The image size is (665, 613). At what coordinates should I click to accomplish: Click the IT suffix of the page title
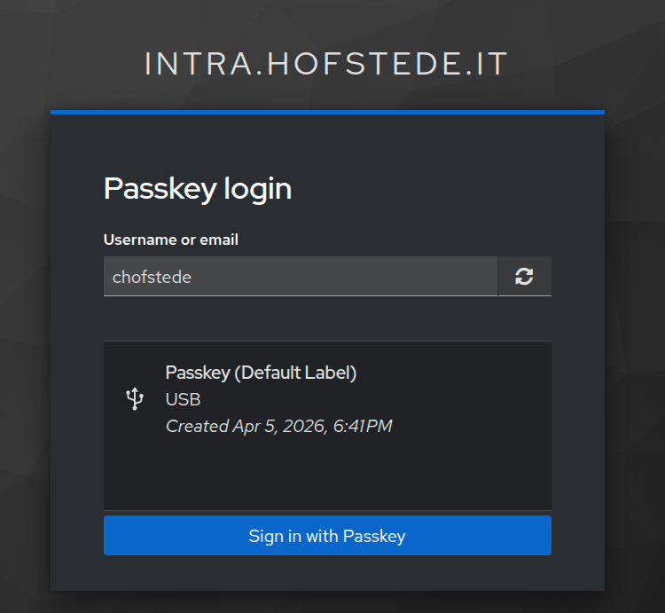coord(493,63)
